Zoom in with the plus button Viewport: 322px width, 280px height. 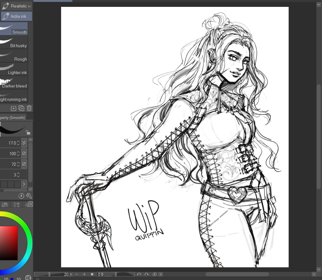click(84, 274)
